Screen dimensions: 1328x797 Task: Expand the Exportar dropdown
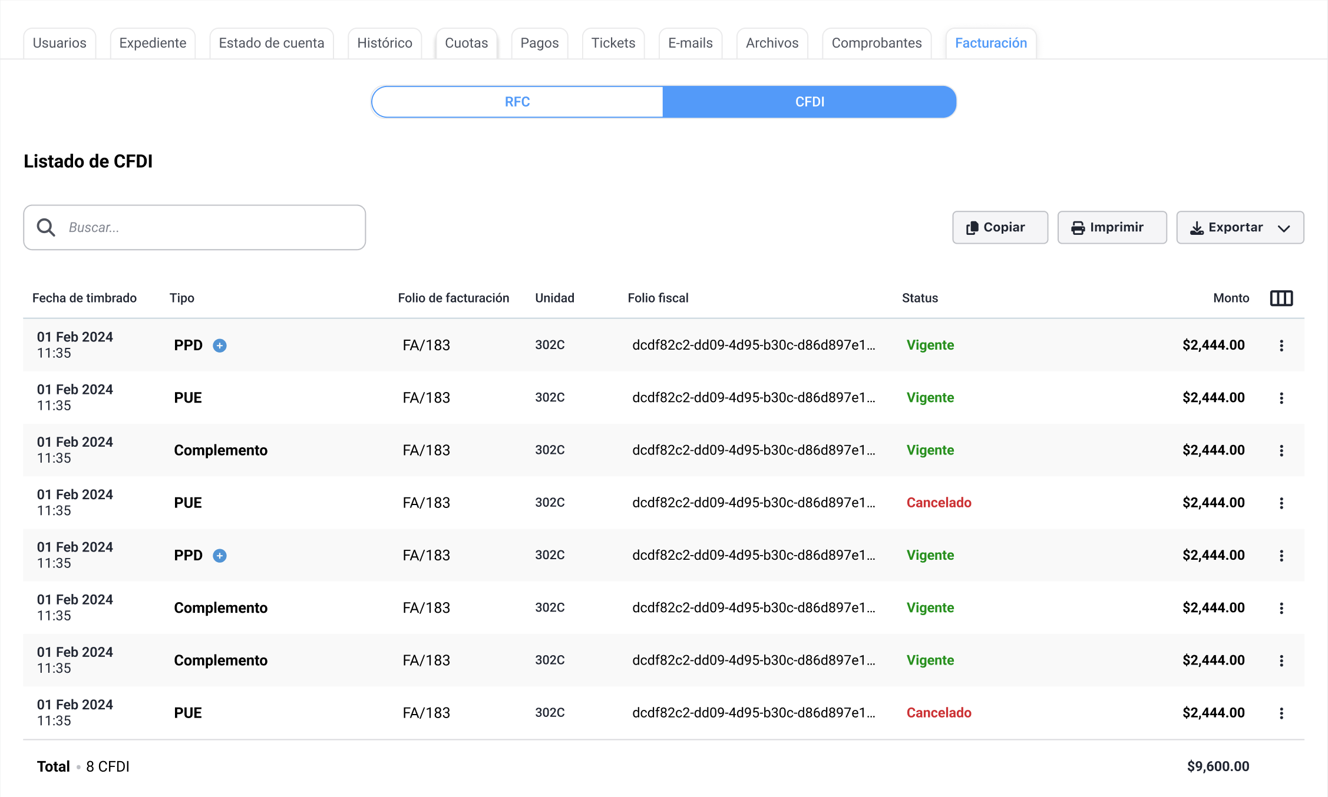[x=1240, y=227]
